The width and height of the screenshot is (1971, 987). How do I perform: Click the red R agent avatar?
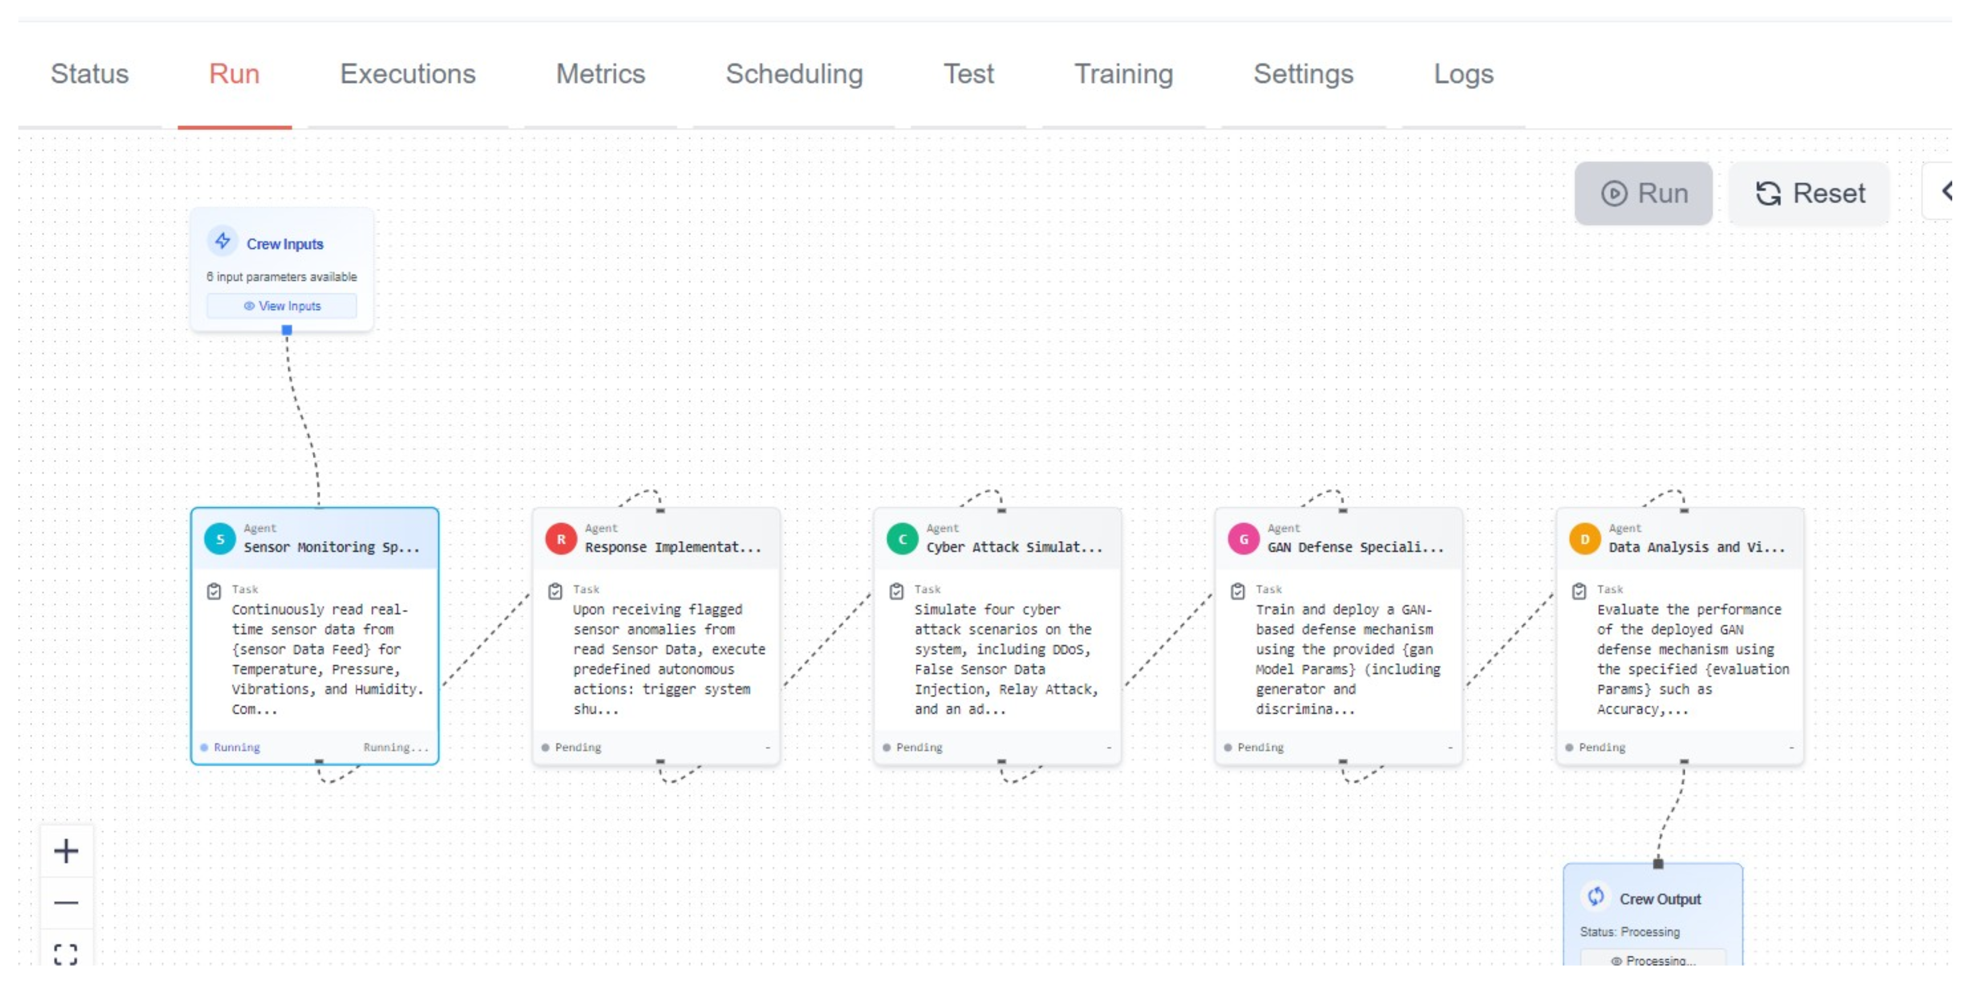561,539
